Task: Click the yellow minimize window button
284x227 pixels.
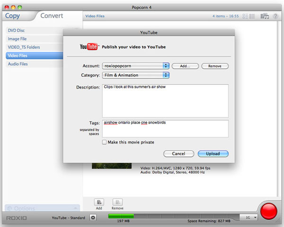Action: point(13,7)
